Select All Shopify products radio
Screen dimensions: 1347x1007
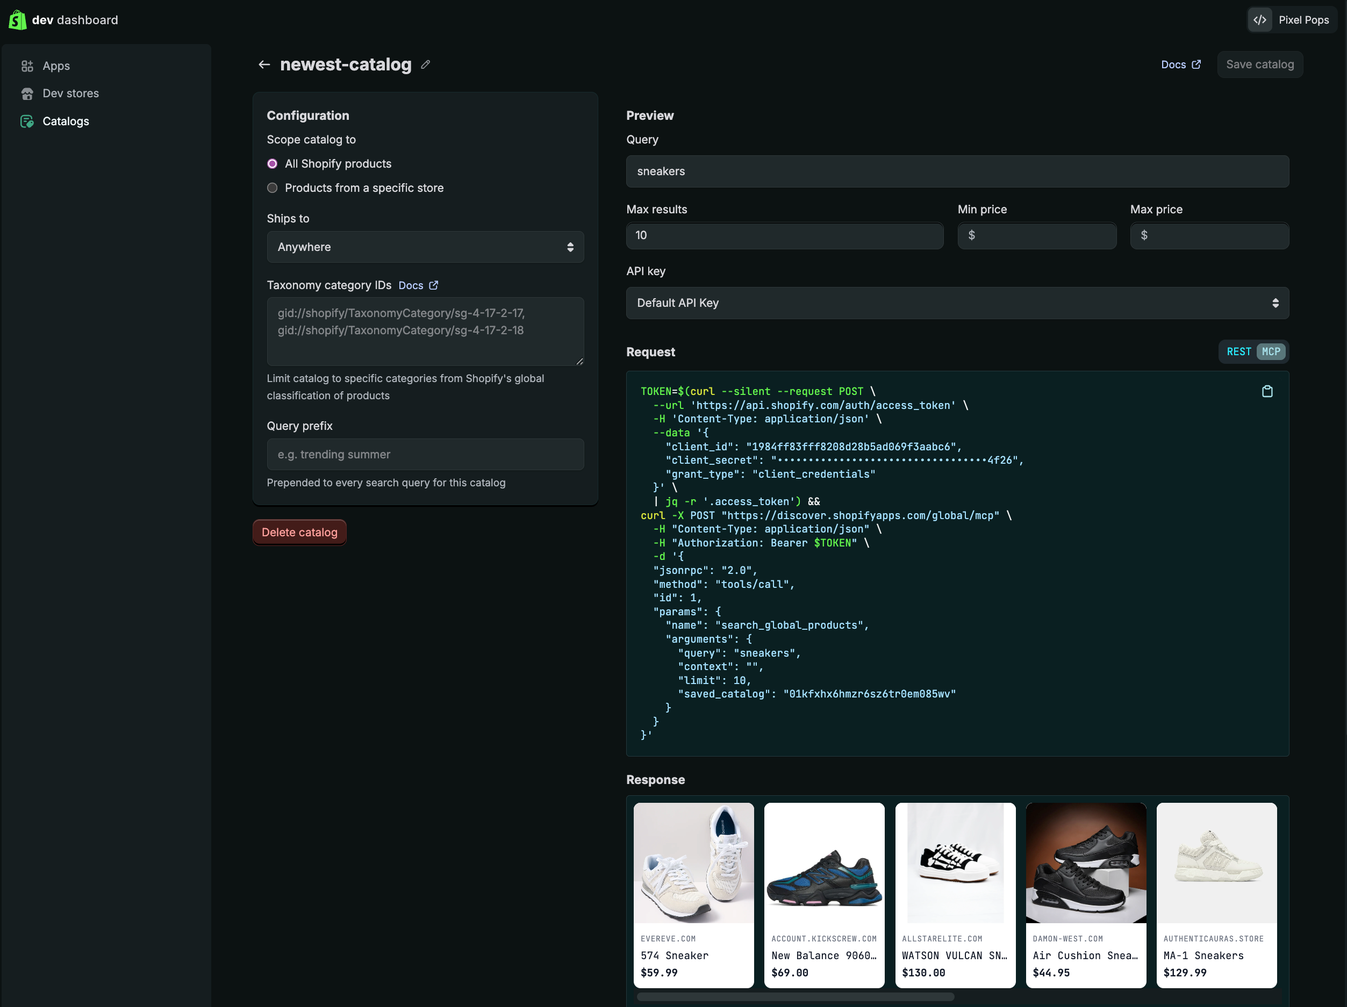pyautogui.click(x=272, y=164)
